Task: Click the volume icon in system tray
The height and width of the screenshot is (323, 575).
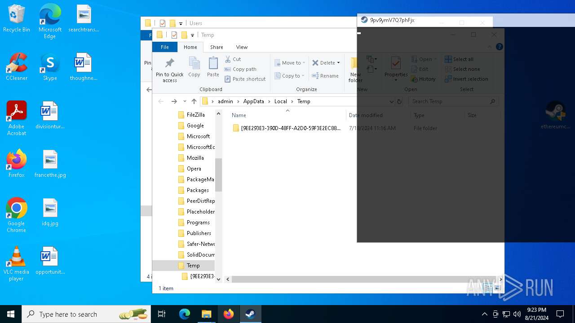Action: pyautogui.click(x=517, y=314)
